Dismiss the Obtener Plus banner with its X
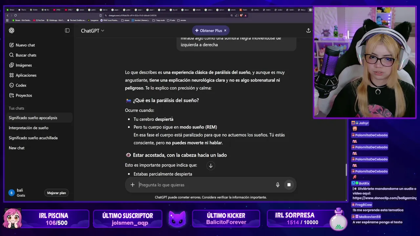The image size is (420, 236). 225,30
